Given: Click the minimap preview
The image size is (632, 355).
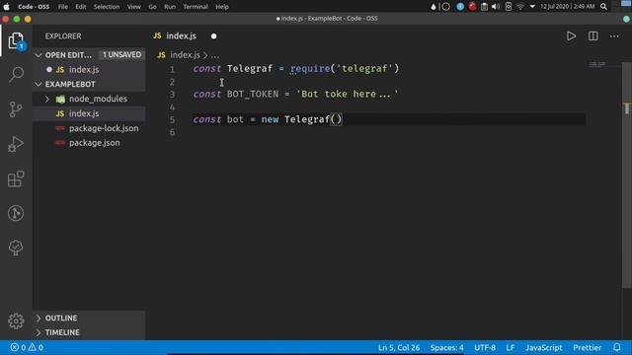Looking at the screenshot, I should (x=596, y=64).
